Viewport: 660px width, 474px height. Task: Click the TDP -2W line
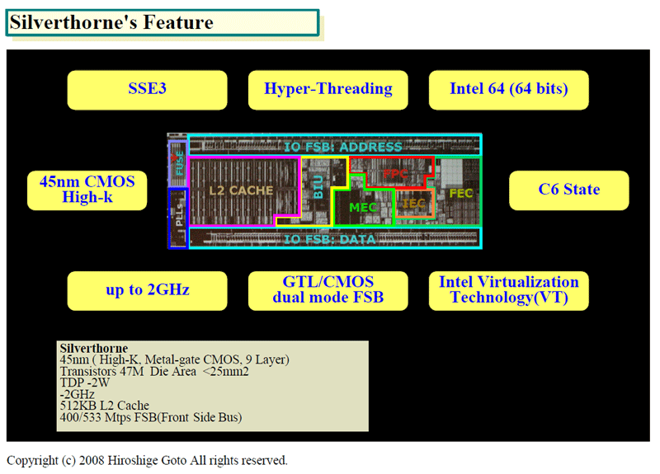85,382
